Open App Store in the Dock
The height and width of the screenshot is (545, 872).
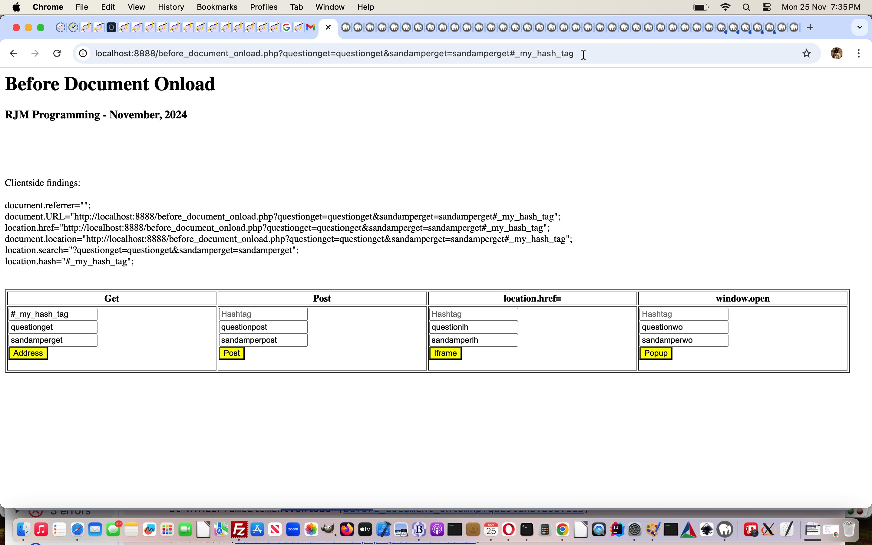click(x=257, y=530)
